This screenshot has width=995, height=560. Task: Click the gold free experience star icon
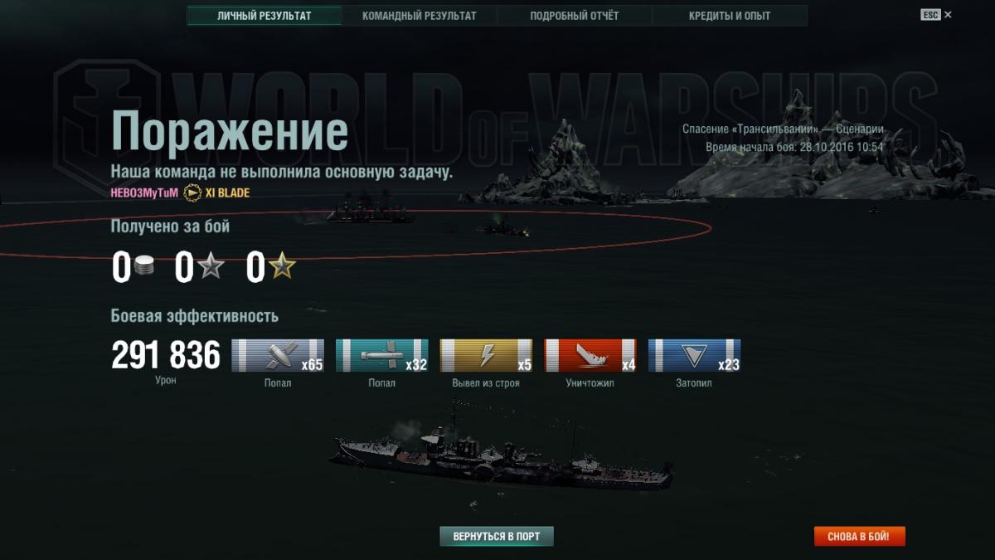(282, 267)
